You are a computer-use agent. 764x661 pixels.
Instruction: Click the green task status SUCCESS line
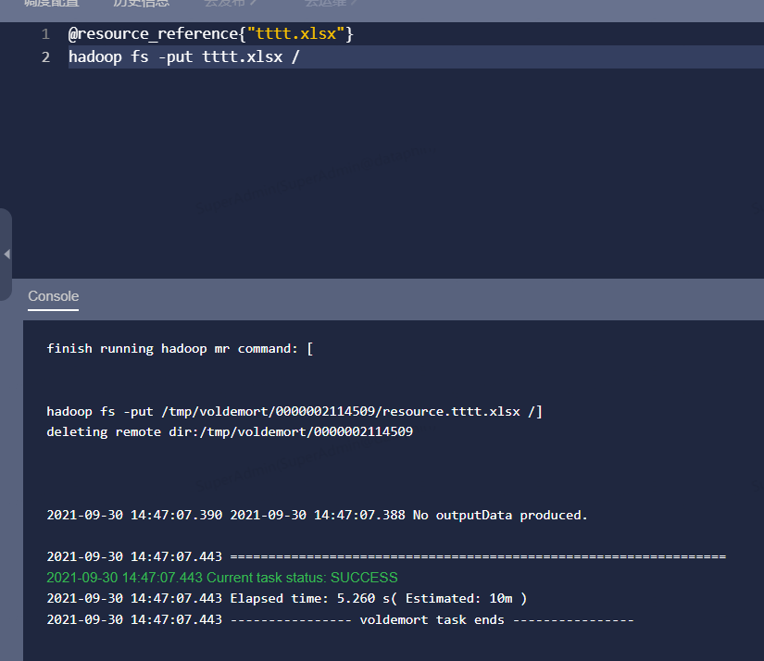click(221, 578)
